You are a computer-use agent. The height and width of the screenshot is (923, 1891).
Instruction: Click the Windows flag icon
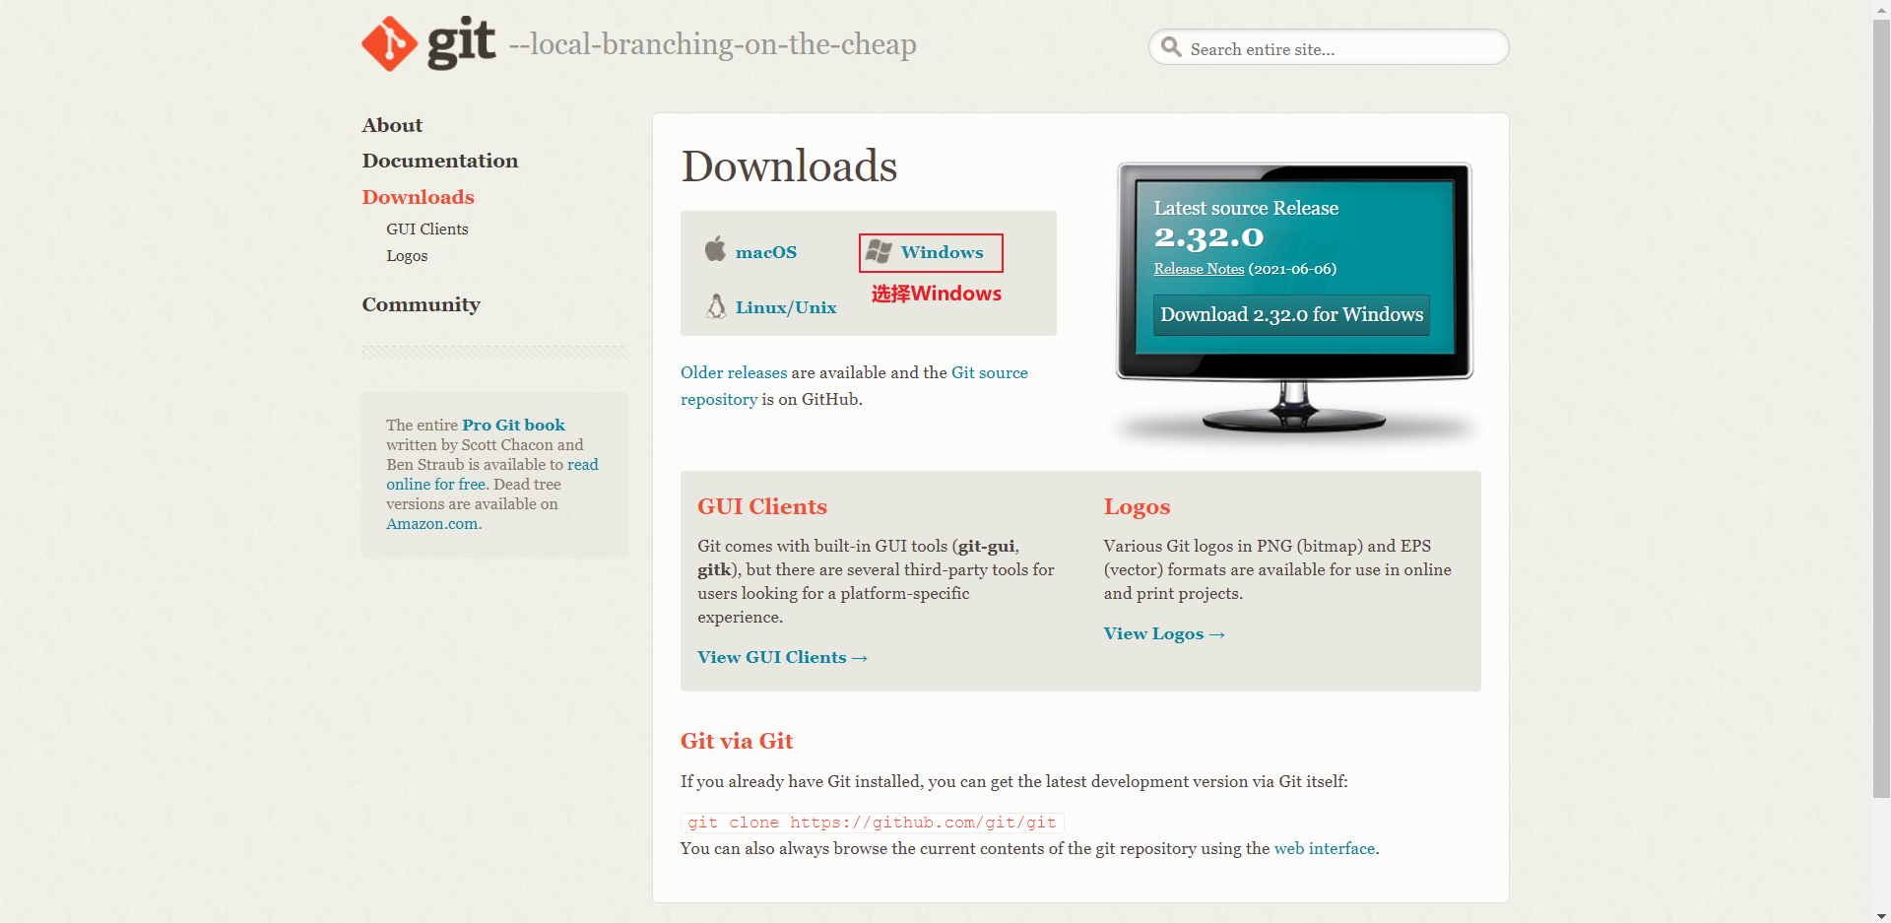point(879,252)
